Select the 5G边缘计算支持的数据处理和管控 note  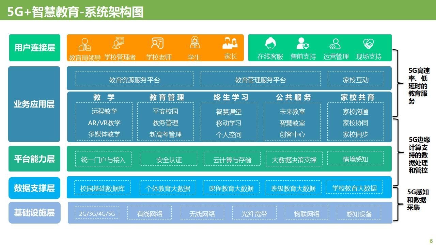click(x=419, y=155)
